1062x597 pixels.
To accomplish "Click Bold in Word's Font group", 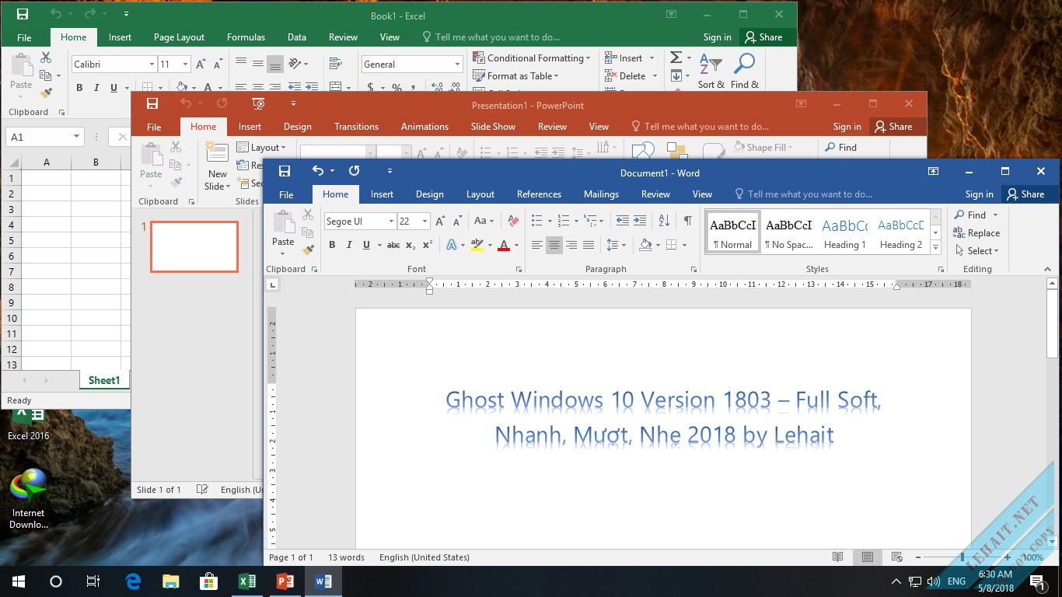I will [x=332, y=245].
